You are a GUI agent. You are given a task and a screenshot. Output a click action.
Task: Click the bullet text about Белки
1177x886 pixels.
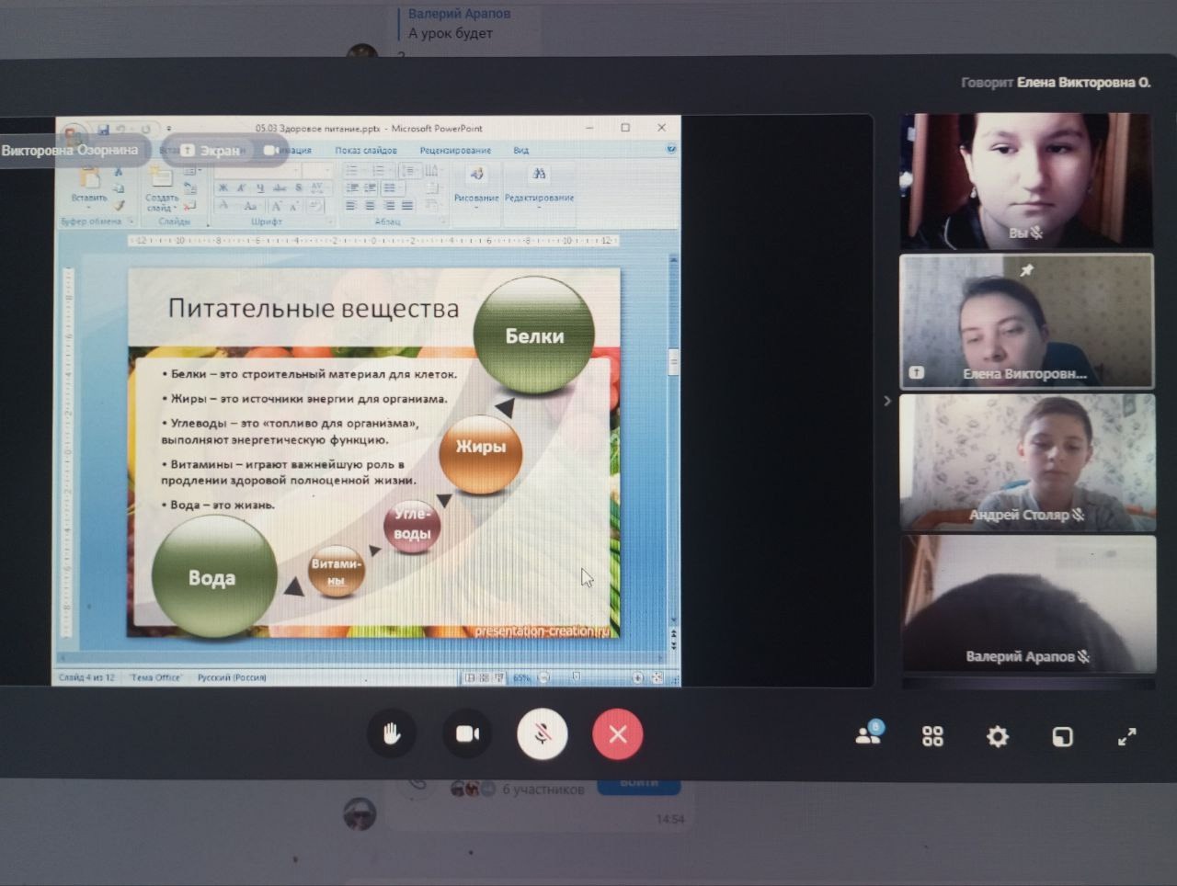point(309,374)
